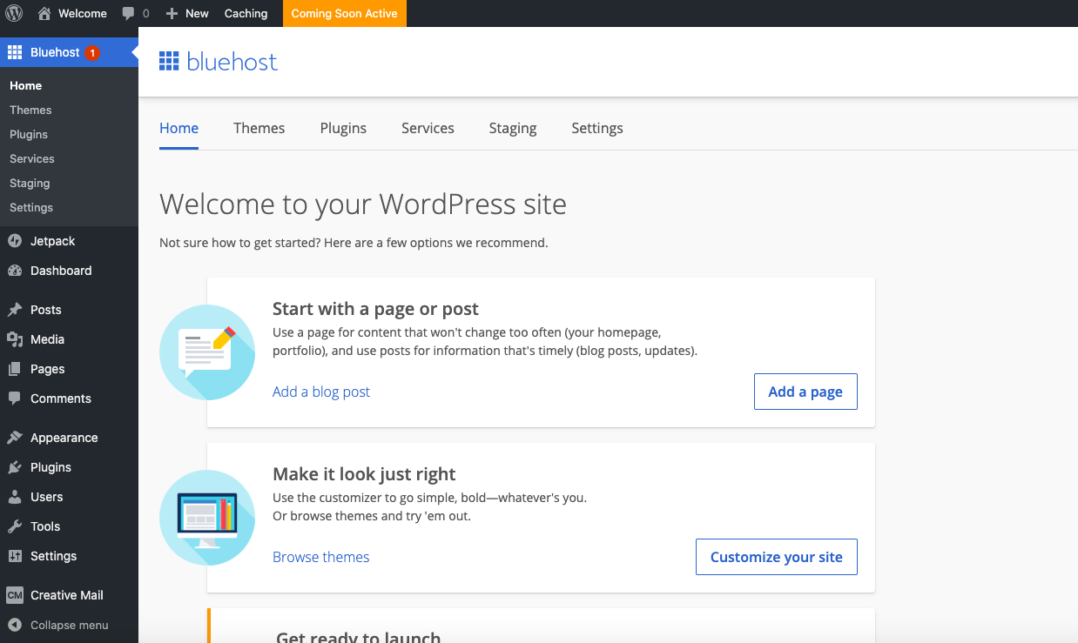Viewport: 1078px width, 643px height.
Task: Open the Settings tab
Action: click(x=596, y=128)
